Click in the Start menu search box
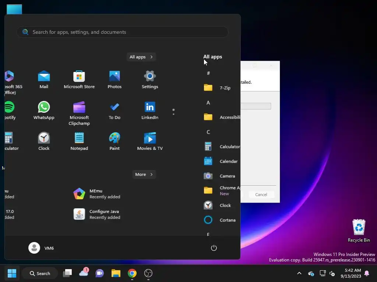Screen dimensions: 377x282 (122, 32)
